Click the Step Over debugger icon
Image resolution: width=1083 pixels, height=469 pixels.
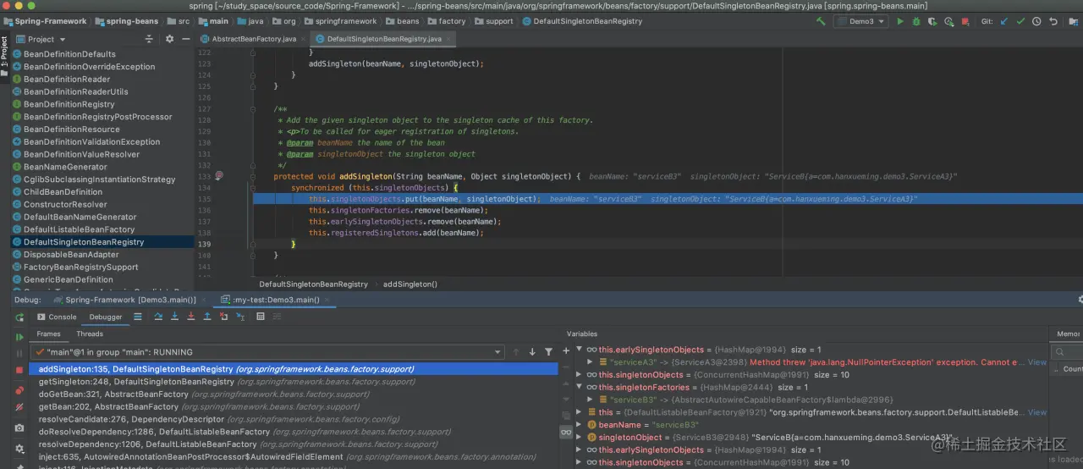[x=158, y=317]
